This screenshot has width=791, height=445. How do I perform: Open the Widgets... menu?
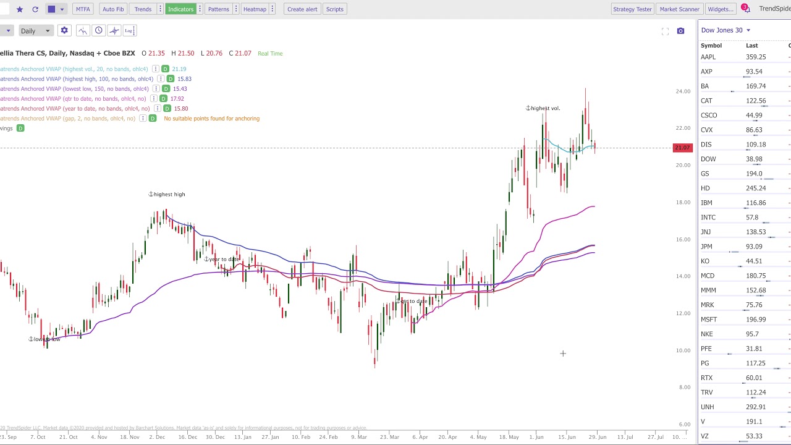point(721,9)
